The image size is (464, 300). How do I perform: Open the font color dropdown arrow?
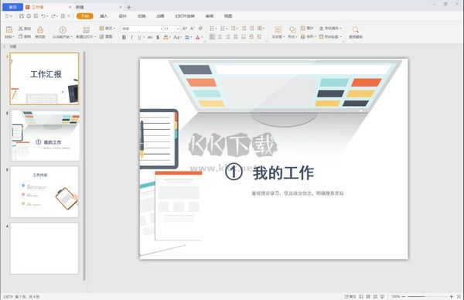(202, 37)
